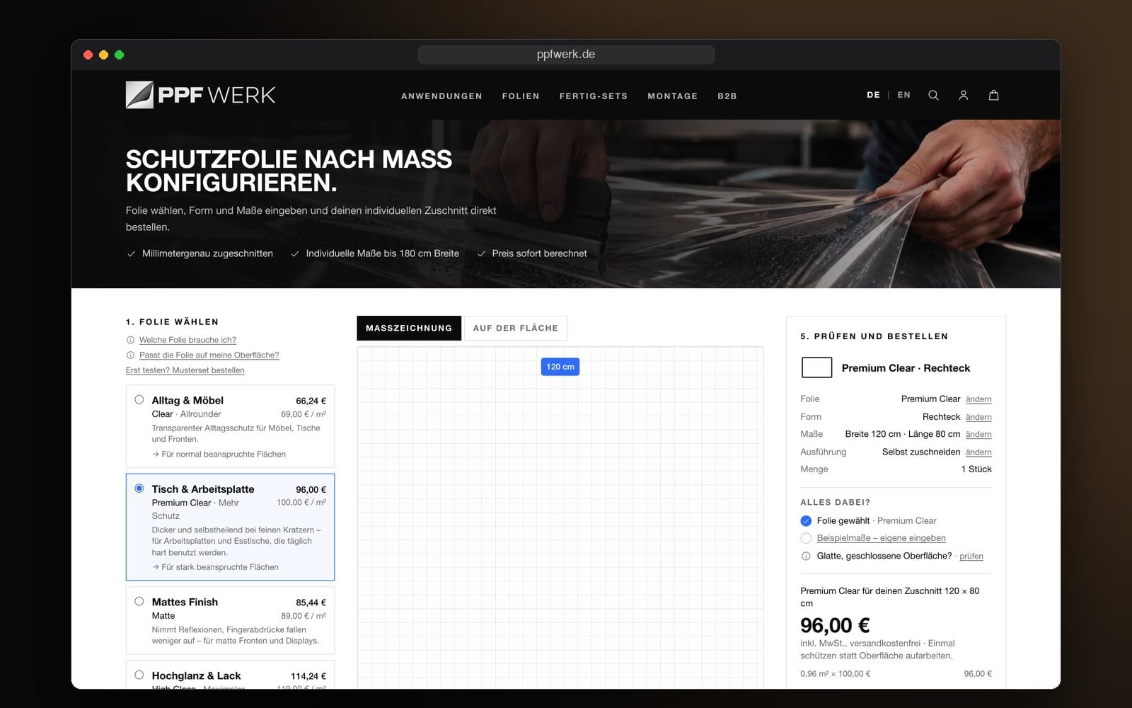Click the rectangle shape preview icon

tap(816, 367)
